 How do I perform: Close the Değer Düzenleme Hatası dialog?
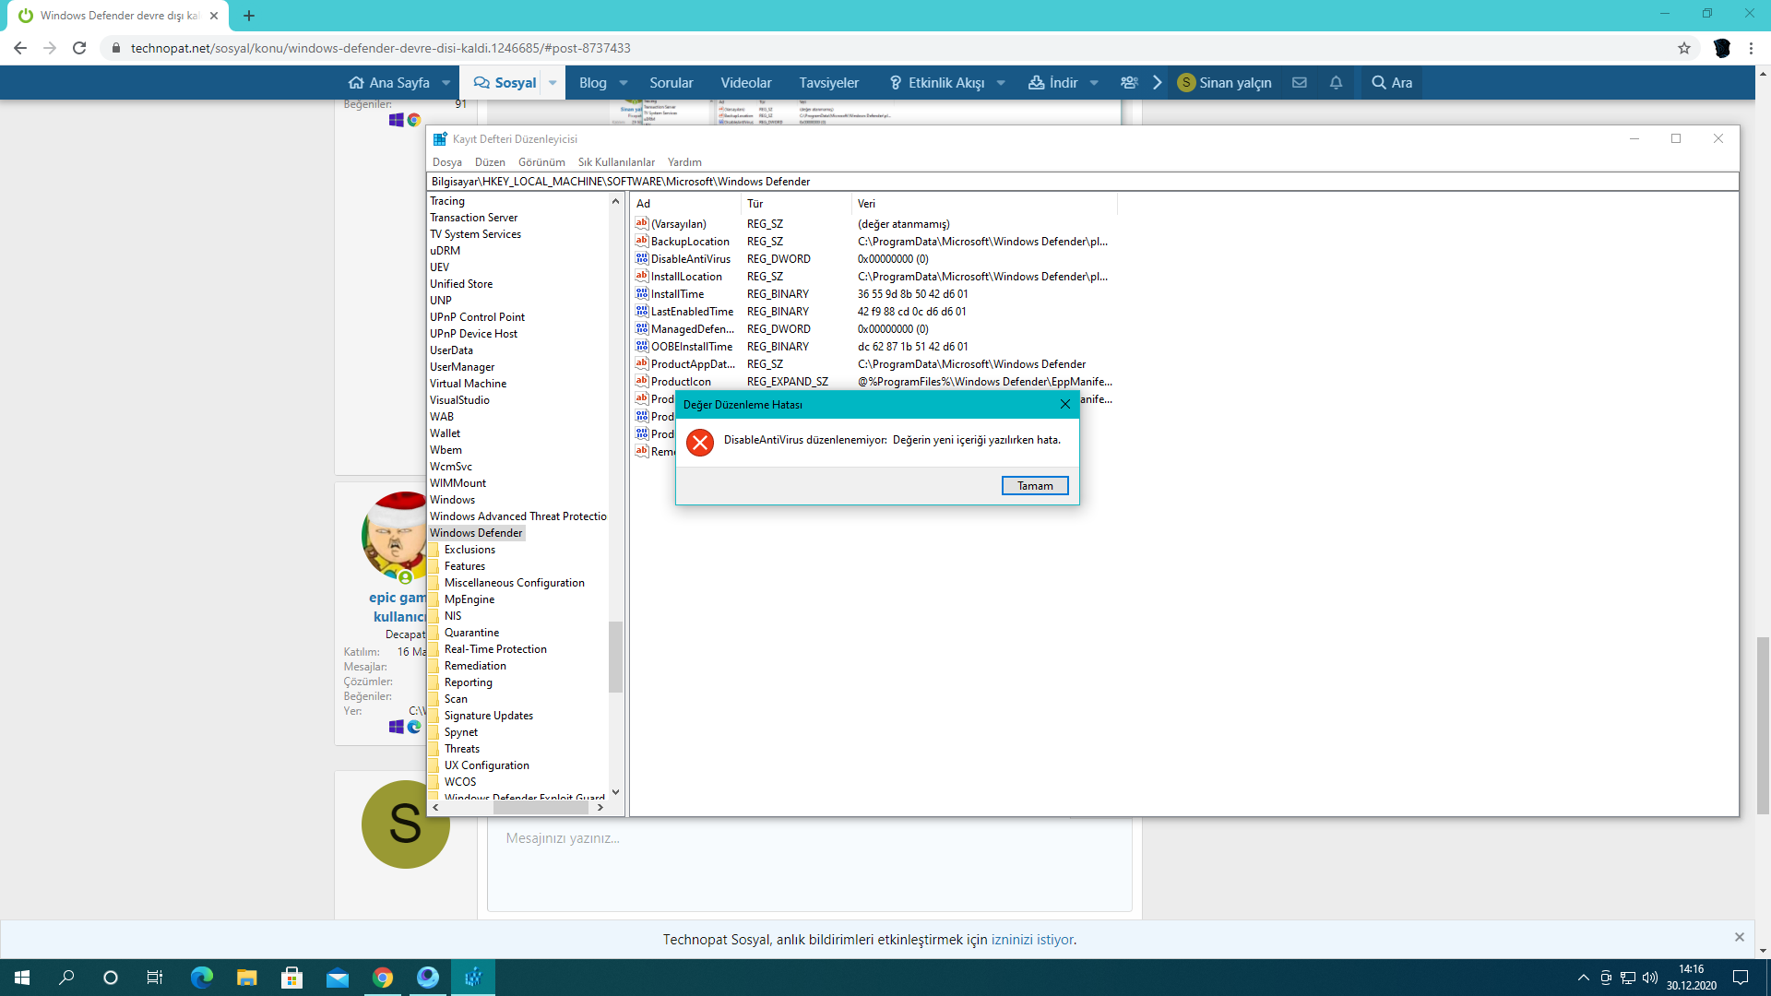pyautogui.click(x=1064, y=404)
